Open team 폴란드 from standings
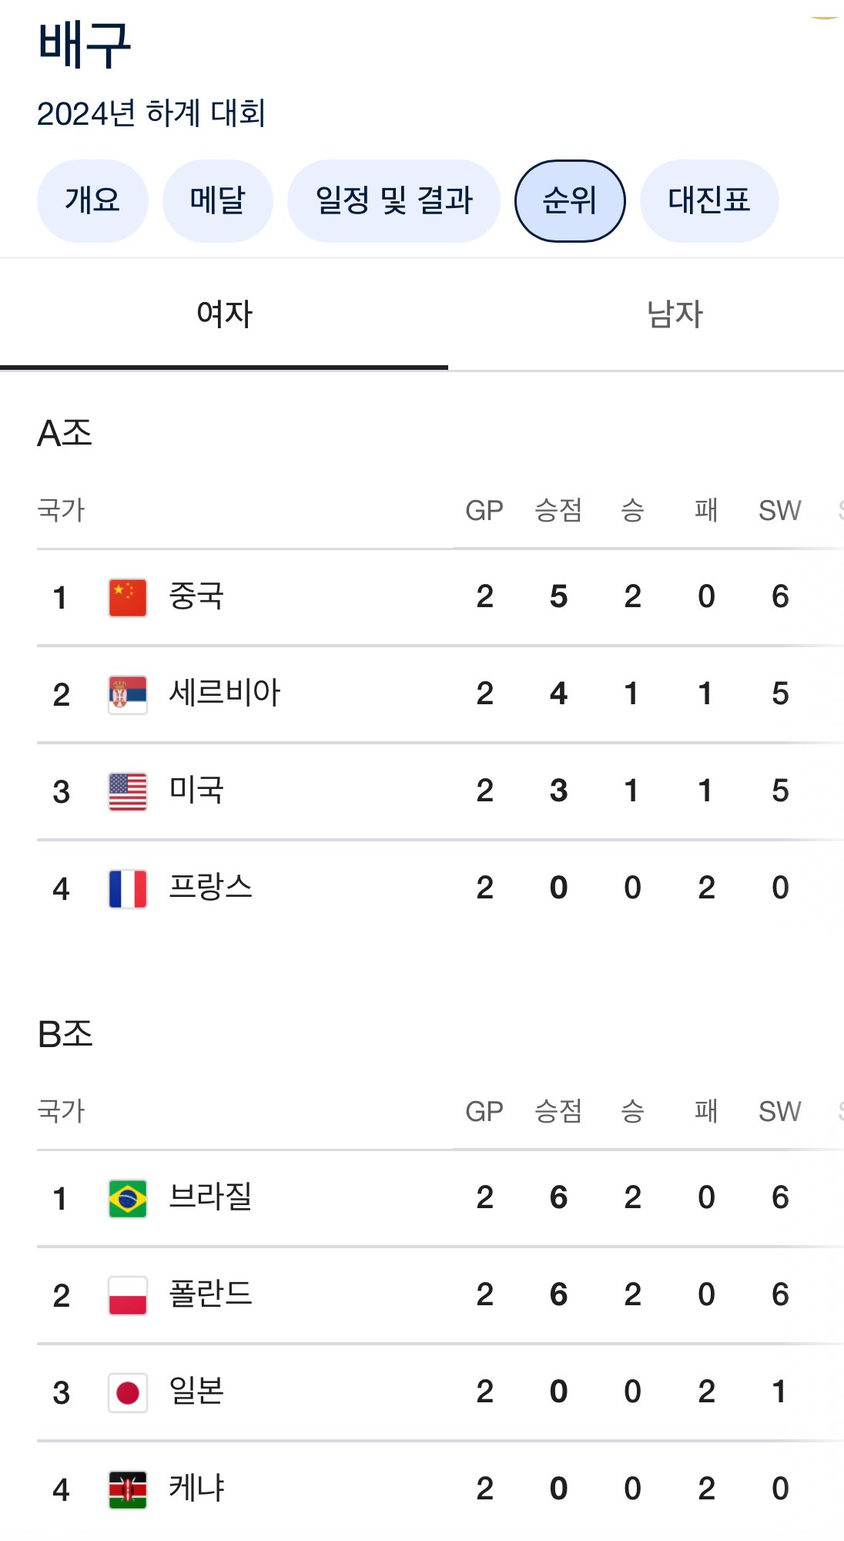Image resolution: width=844 pixels, height=1541 pixels. [x=210, y=1294]
